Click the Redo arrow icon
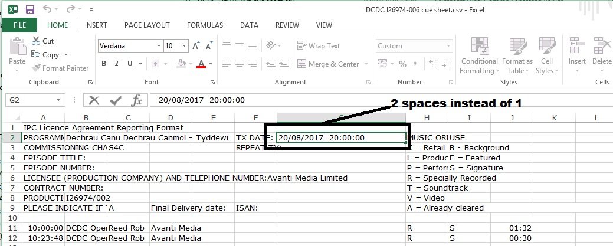 pos(70,9)
